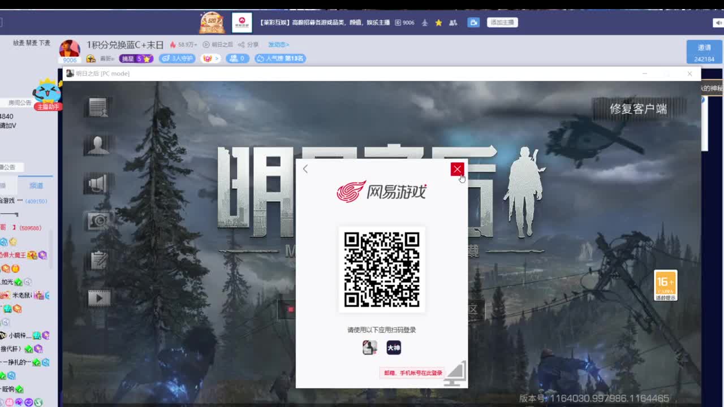724x407 pixels.
Task: Click the room ID 9006 label
Action: pyautogui.click(x=404, y=23)
